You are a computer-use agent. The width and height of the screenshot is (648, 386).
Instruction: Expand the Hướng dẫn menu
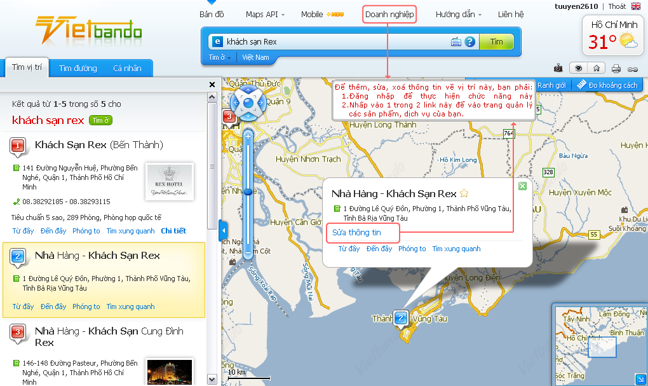(459, 15)
